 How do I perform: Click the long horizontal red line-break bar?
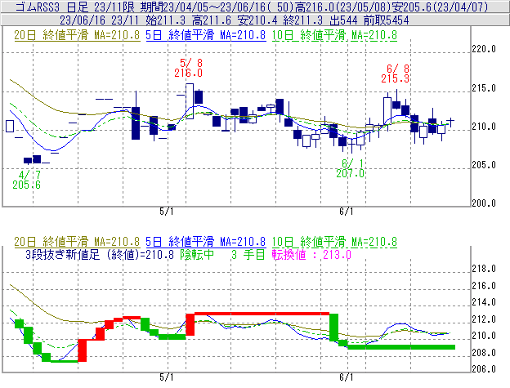click(x=262, y=314)
